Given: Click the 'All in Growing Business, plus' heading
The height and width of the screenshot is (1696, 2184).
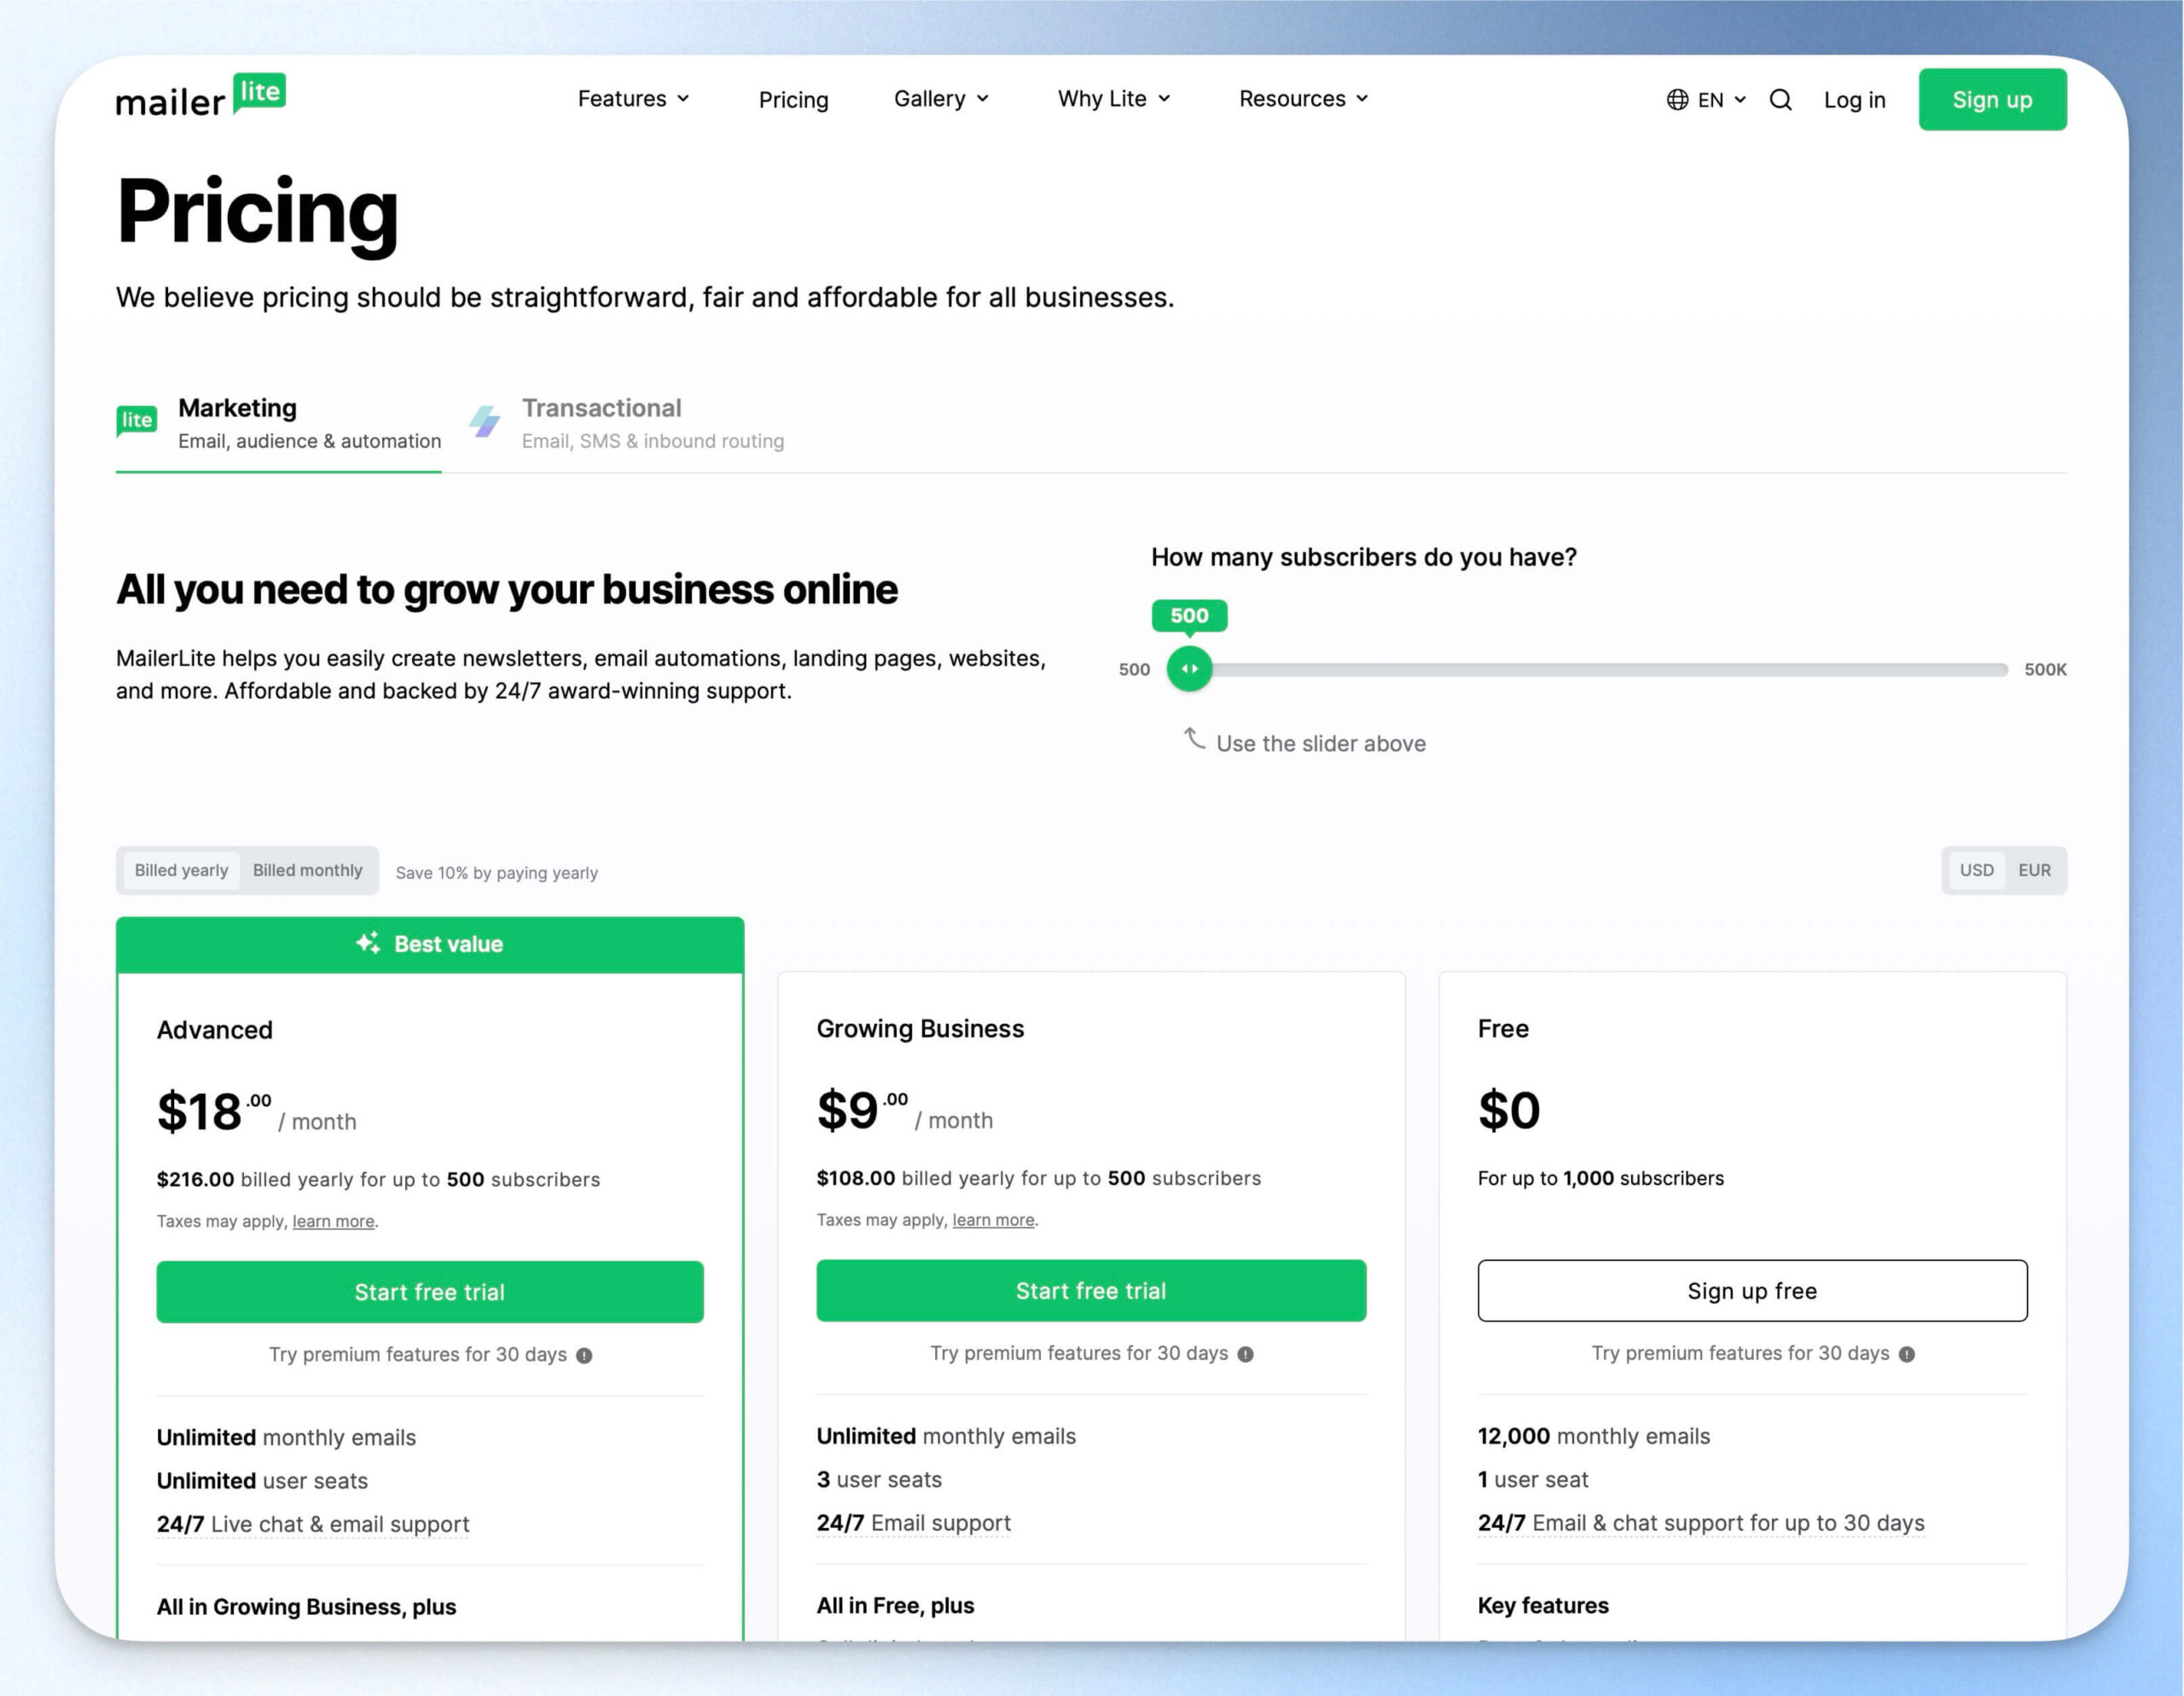Looking at the screenshot, I should coord(306,1606).
